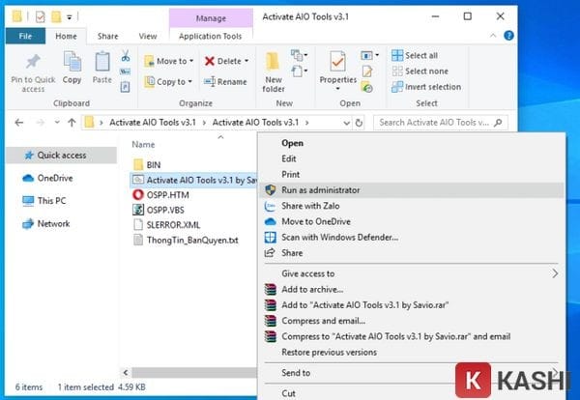The width and height of the screenshot is (580, 400).
Task: Select ThongTin_BanQuyen.txt file
Action: tap(186, 241)
